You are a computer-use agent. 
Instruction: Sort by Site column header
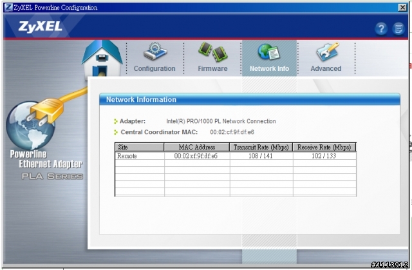pos(139,147)
